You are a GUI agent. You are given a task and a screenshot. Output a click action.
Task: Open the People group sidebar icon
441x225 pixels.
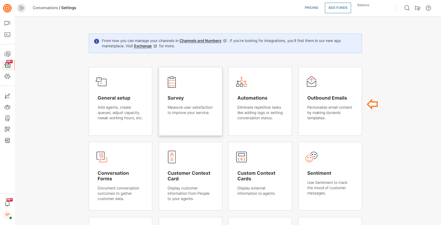click(7, 107)
